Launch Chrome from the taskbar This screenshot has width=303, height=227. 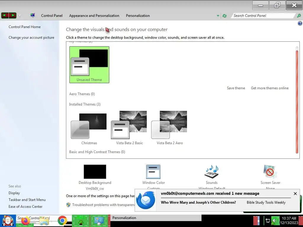62,221
